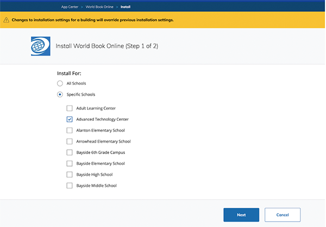Click the 'Bayside Elementary School' label text

(x=101, y=163)
